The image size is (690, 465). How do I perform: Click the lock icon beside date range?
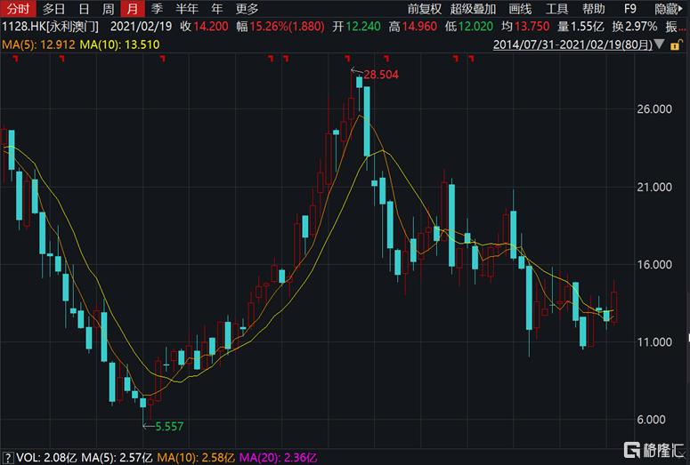pyautogui.click(x=680, y=43)
